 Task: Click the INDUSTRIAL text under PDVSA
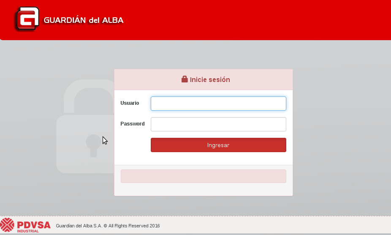(28, 231)
